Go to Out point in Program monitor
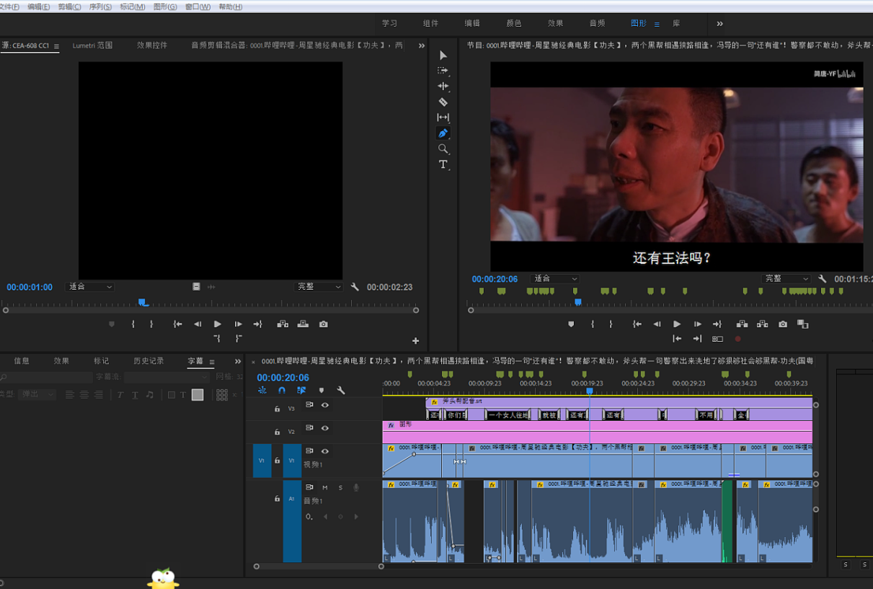This screenshot has height=589, width=873. pos(717,324)
